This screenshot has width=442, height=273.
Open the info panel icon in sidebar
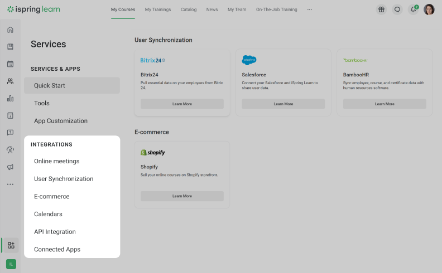click(10, 115)
